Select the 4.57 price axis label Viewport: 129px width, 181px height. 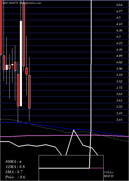click(119, 11)
